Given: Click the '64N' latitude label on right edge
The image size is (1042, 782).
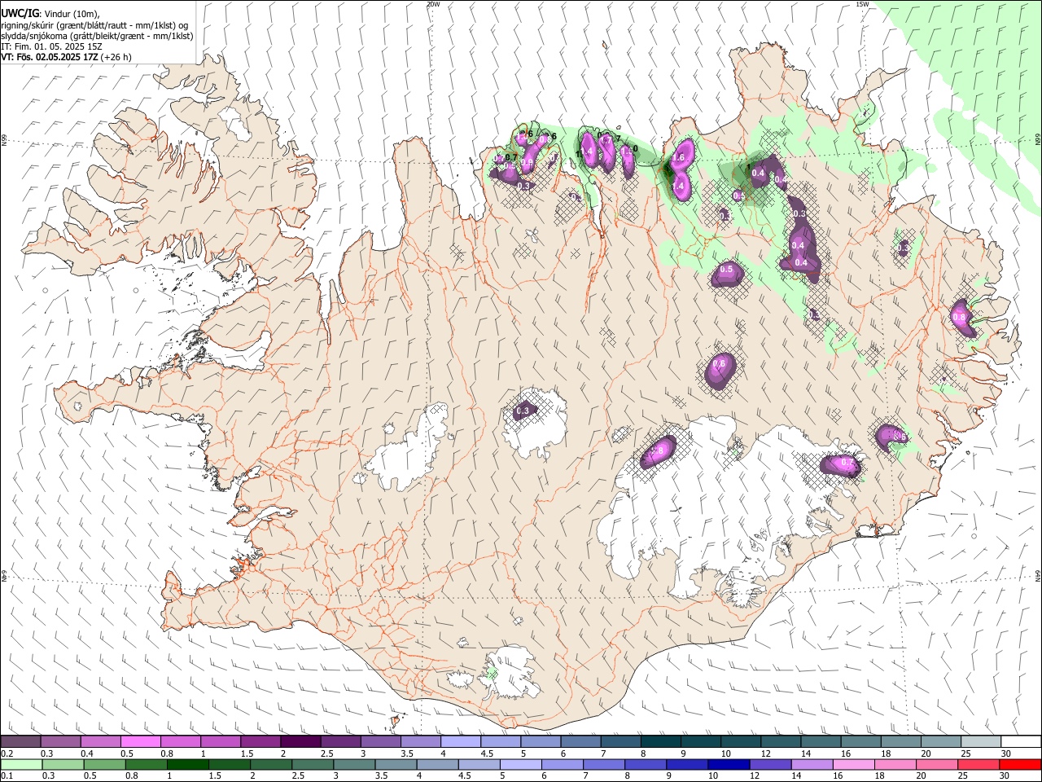Looking at the screenshot, I should pos(1038,576).
